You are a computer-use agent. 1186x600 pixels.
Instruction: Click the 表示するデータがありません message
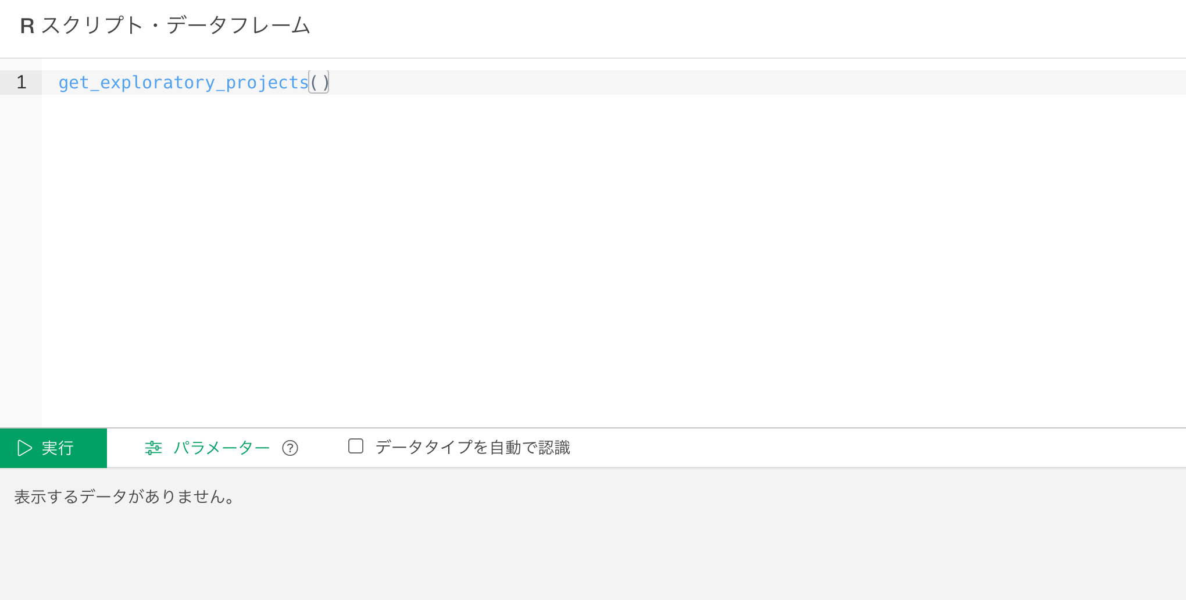point(124,497)
